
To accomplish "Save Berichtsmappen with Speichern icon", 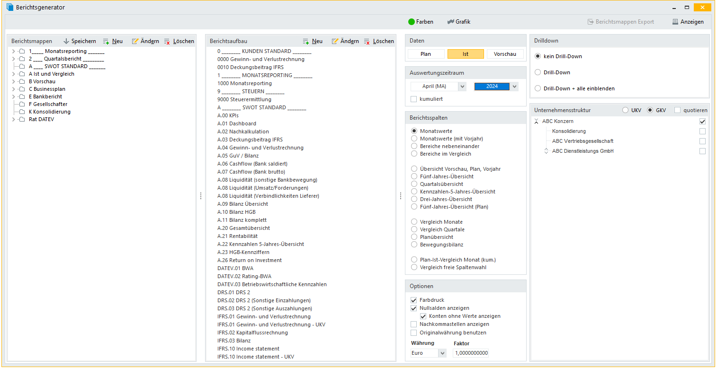I will [66, 41].
